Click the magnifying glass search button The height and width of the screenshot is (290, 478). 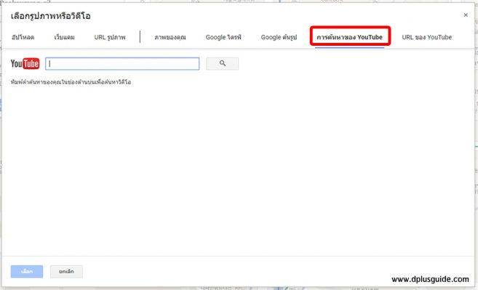(223, 63)
